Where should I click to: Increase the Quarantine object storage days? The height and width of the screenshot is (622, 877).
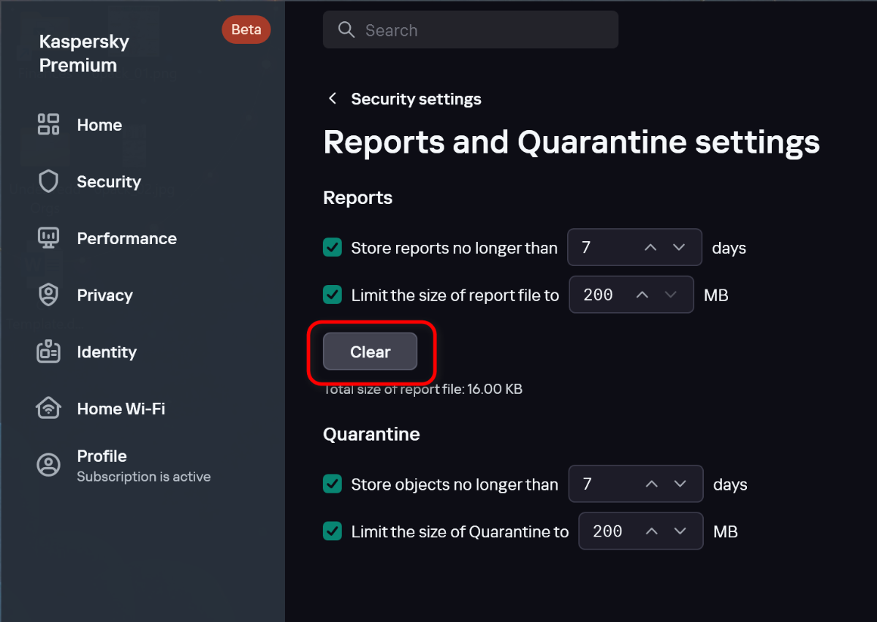coord(652,484)
